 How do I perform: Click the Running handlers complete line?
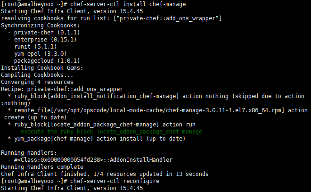click(42, 167)
